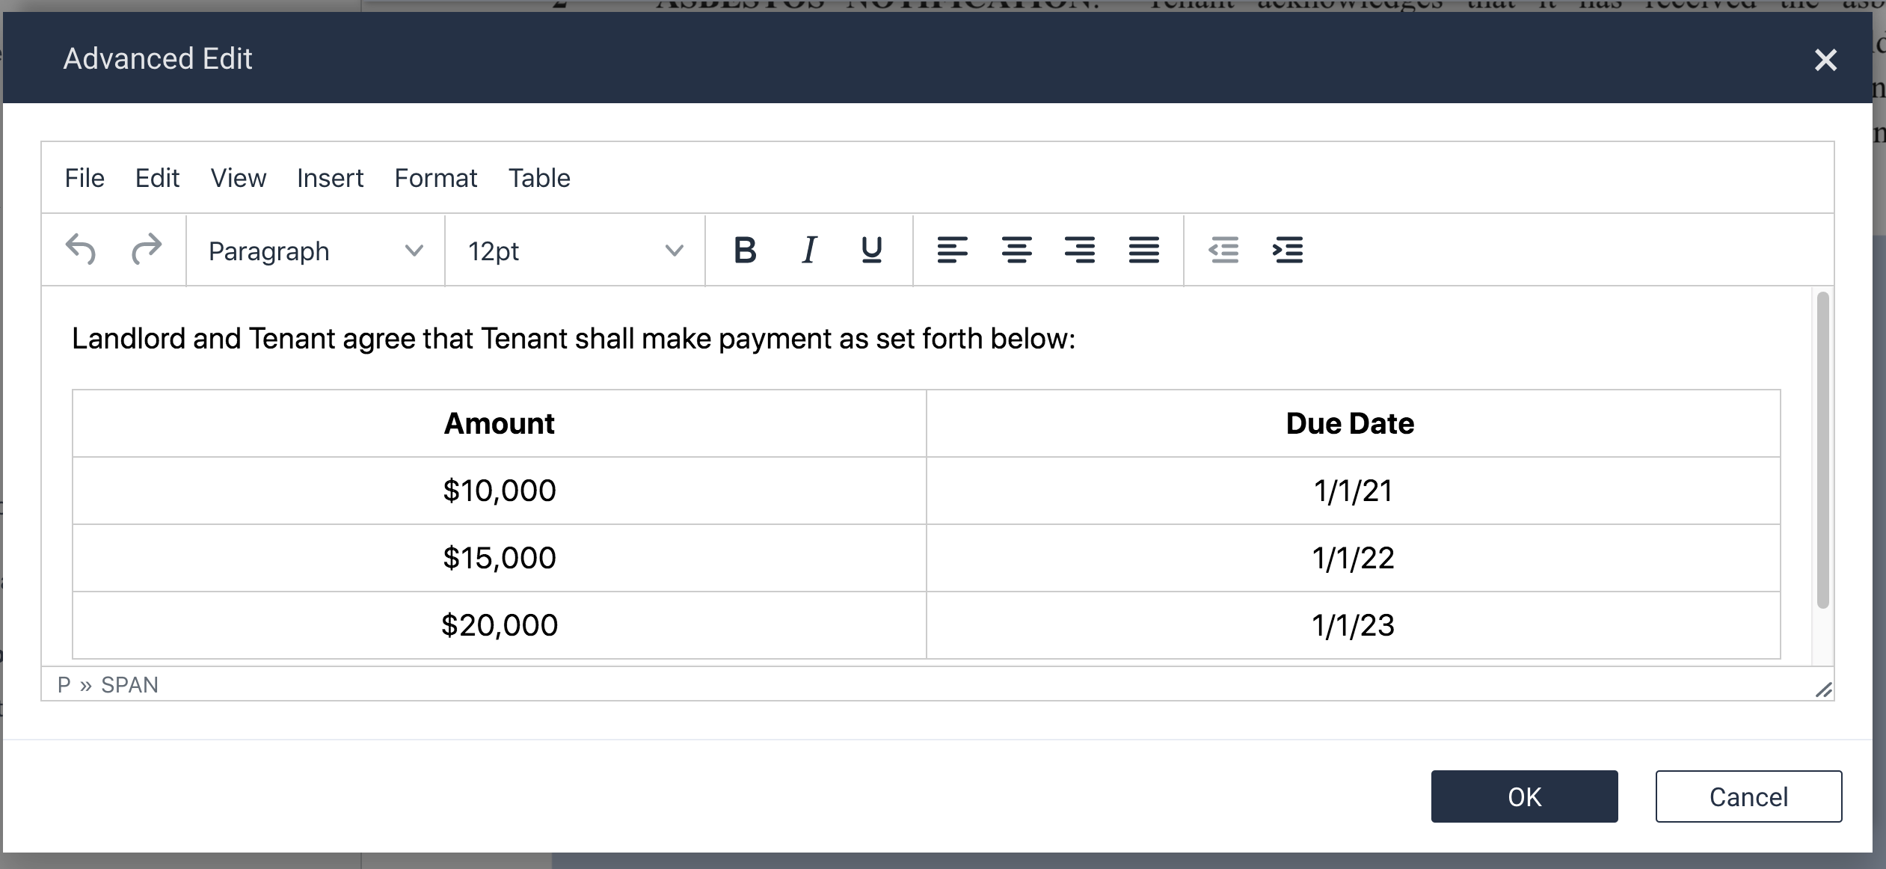This screenshot has width=1886, height=869.
Task: Click the undo arrow icon
Action: coord(81,250)
